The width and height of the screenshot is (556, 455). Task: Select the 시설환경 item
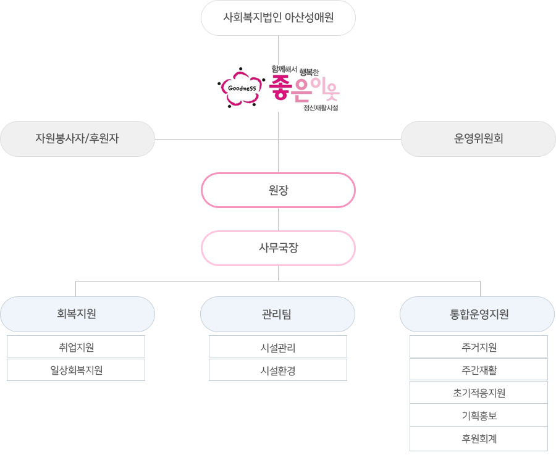click(x=278, y=370)
